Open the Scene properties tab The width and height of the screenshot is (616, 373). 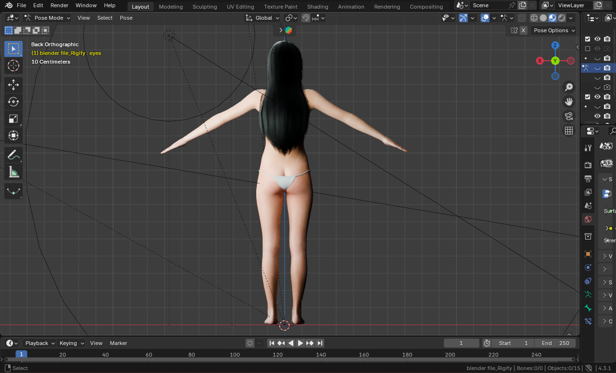[588, 205]
